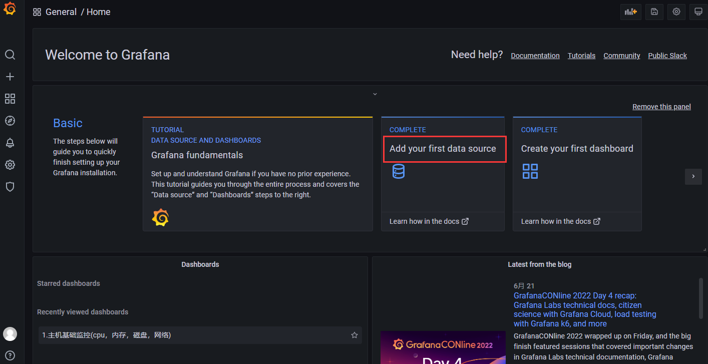Open the Explore compass icon
Viewport: 708px width, 364px height.
[10, 121]
